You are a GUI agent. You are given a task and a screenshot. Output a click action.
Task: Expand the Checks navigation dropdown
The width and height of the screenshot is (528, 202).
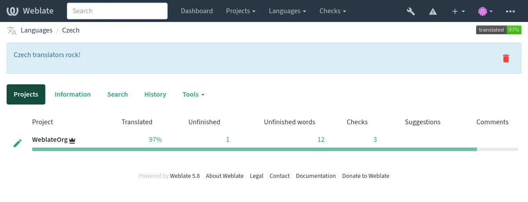[x=333, y=11]
